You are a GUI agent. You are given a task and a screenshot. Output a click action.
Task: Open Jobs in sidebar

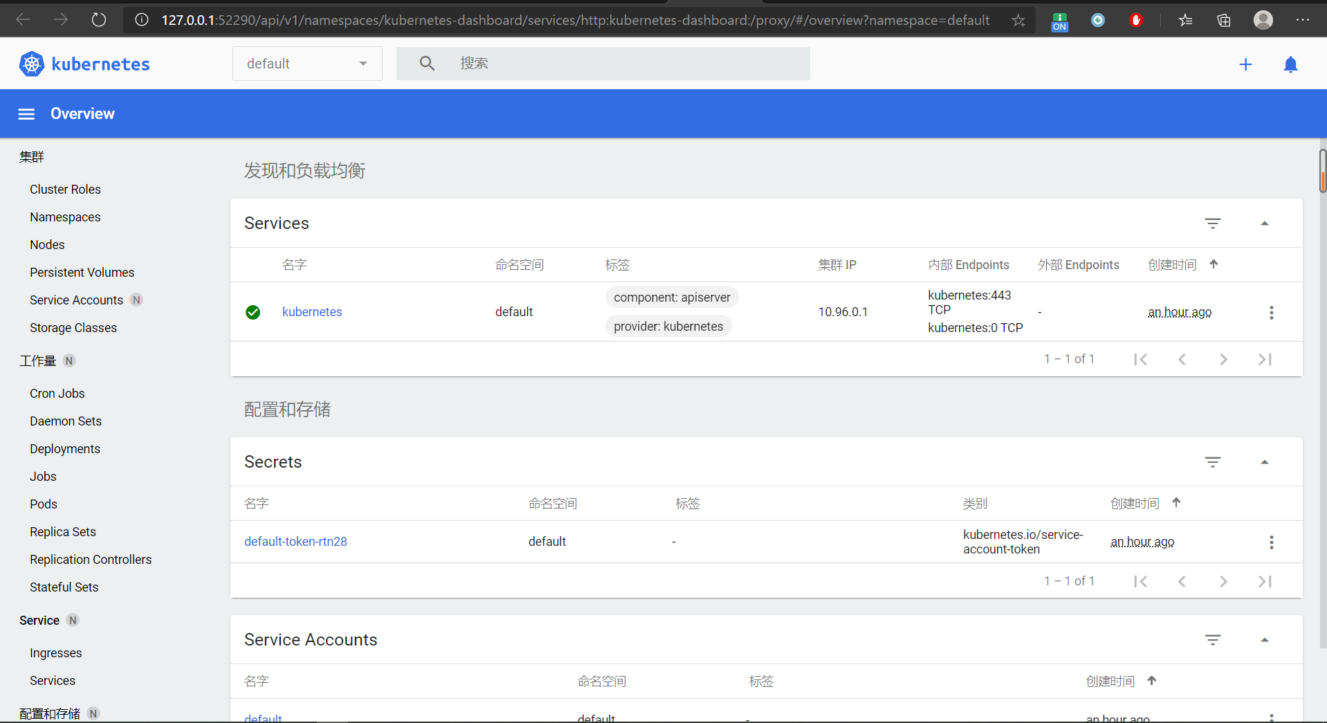[43, 477]
